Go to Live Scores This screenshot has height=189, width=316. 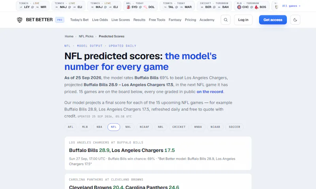120,20
